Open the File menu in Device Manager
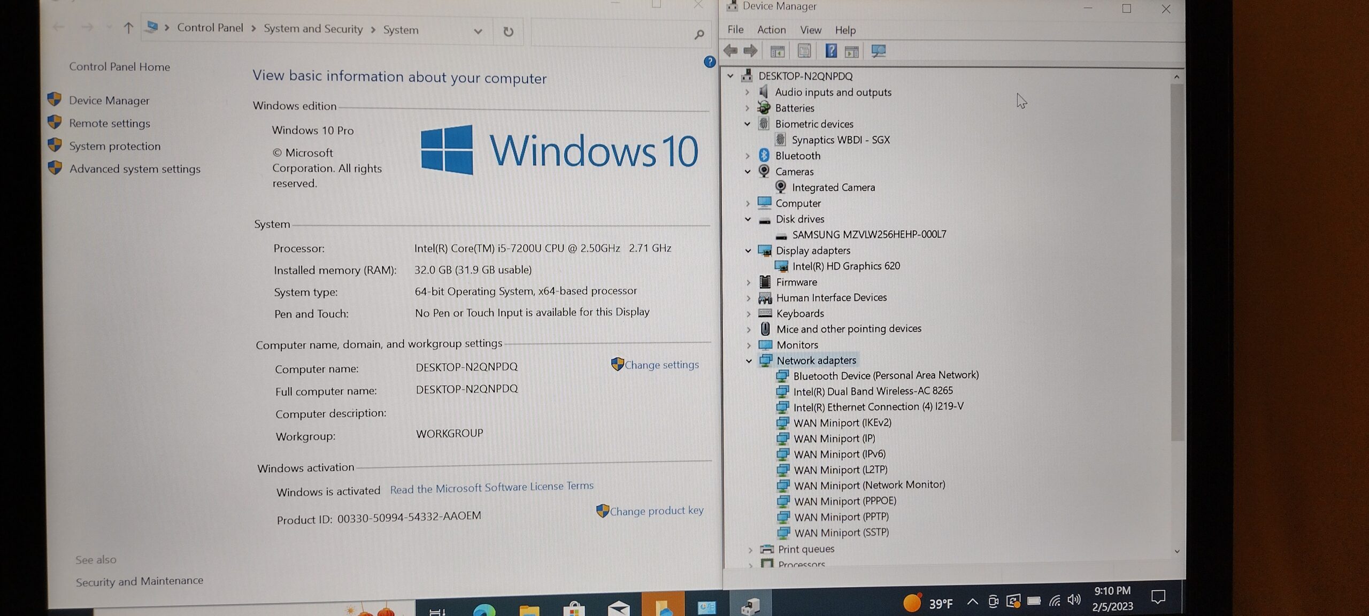This screenshot has width=1369, height=616. 735,29
